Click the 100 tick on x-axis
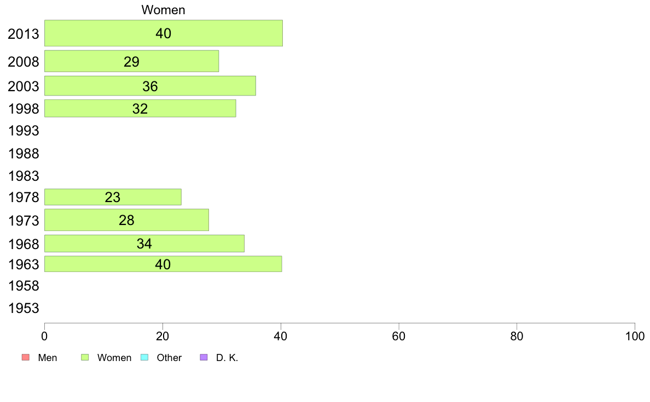 (635, 336)
